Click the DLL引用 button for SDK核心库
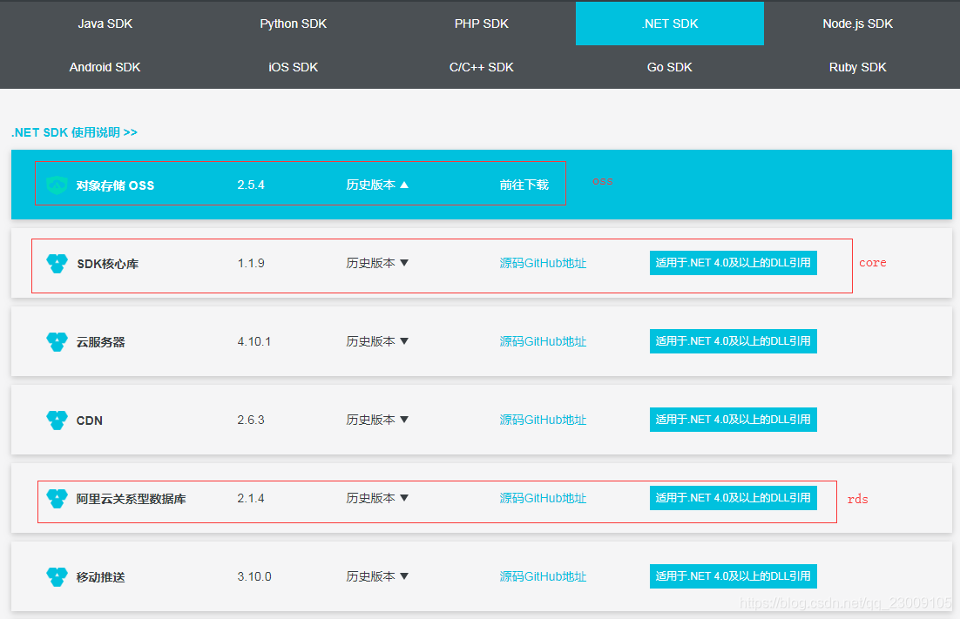960x619 pixels. [x=733, y=263]
